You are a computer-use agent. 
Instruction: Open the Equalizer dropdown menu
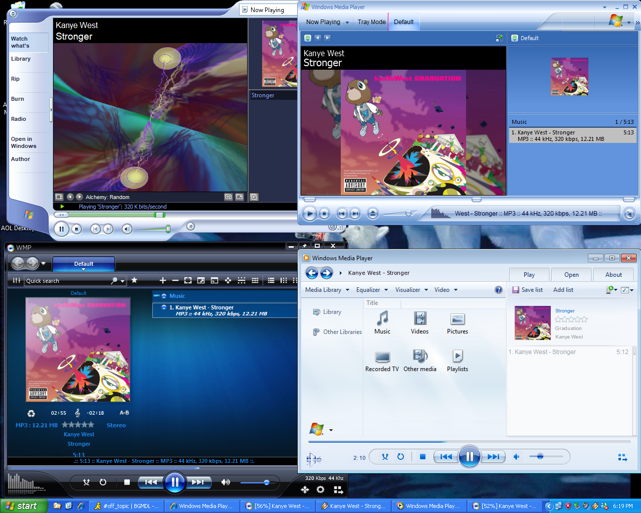(x=372, y=290)
